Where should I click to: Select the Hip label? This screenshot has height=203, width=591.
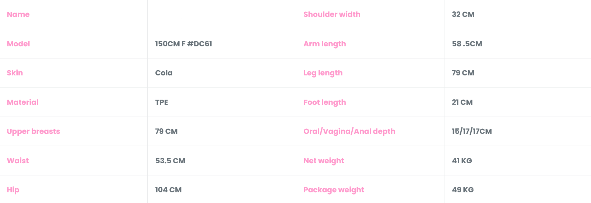[13, 190]
